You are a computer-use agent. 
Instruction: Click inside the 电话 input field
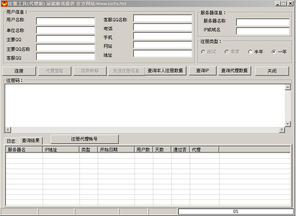[x=162, y=27]
